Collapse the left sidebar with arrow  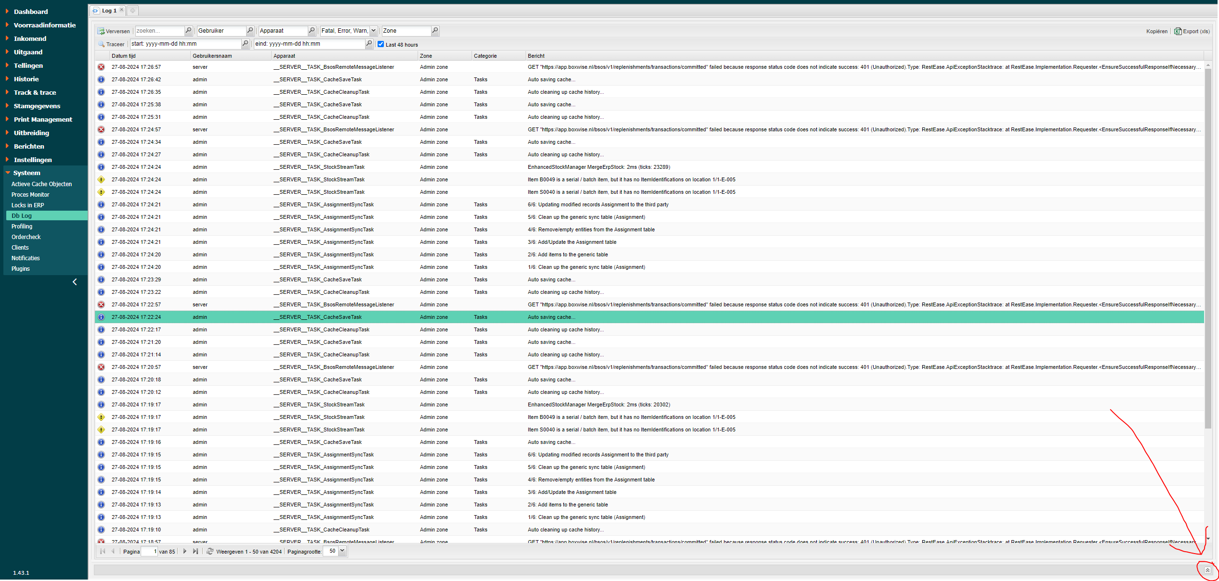75,282
